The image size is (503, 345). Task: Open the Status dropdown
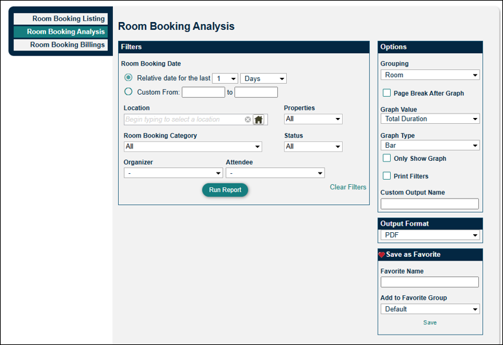pyautogui.click(x=313, y=147)
